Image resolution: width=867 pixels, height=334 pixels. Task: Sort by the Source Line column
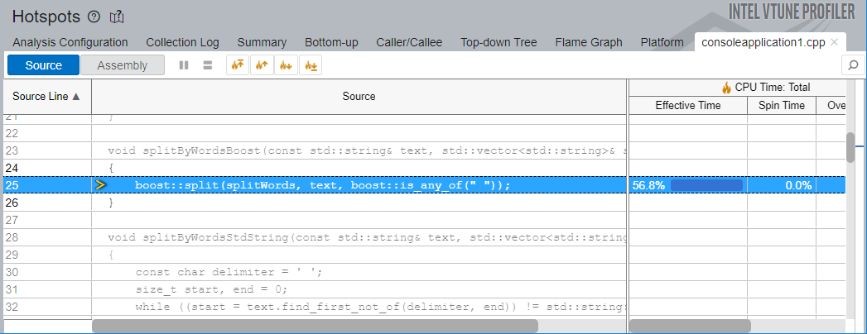[46, 96]
